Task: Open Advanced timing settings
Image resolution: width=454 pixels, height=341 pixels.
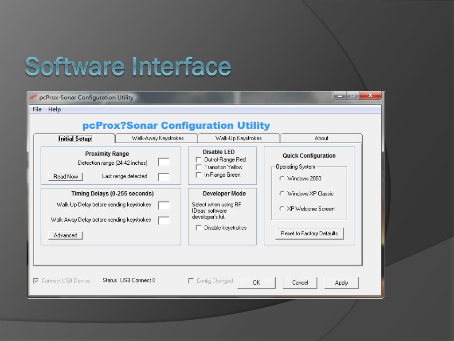Action: pyautogui.click(x=66, y=235)
